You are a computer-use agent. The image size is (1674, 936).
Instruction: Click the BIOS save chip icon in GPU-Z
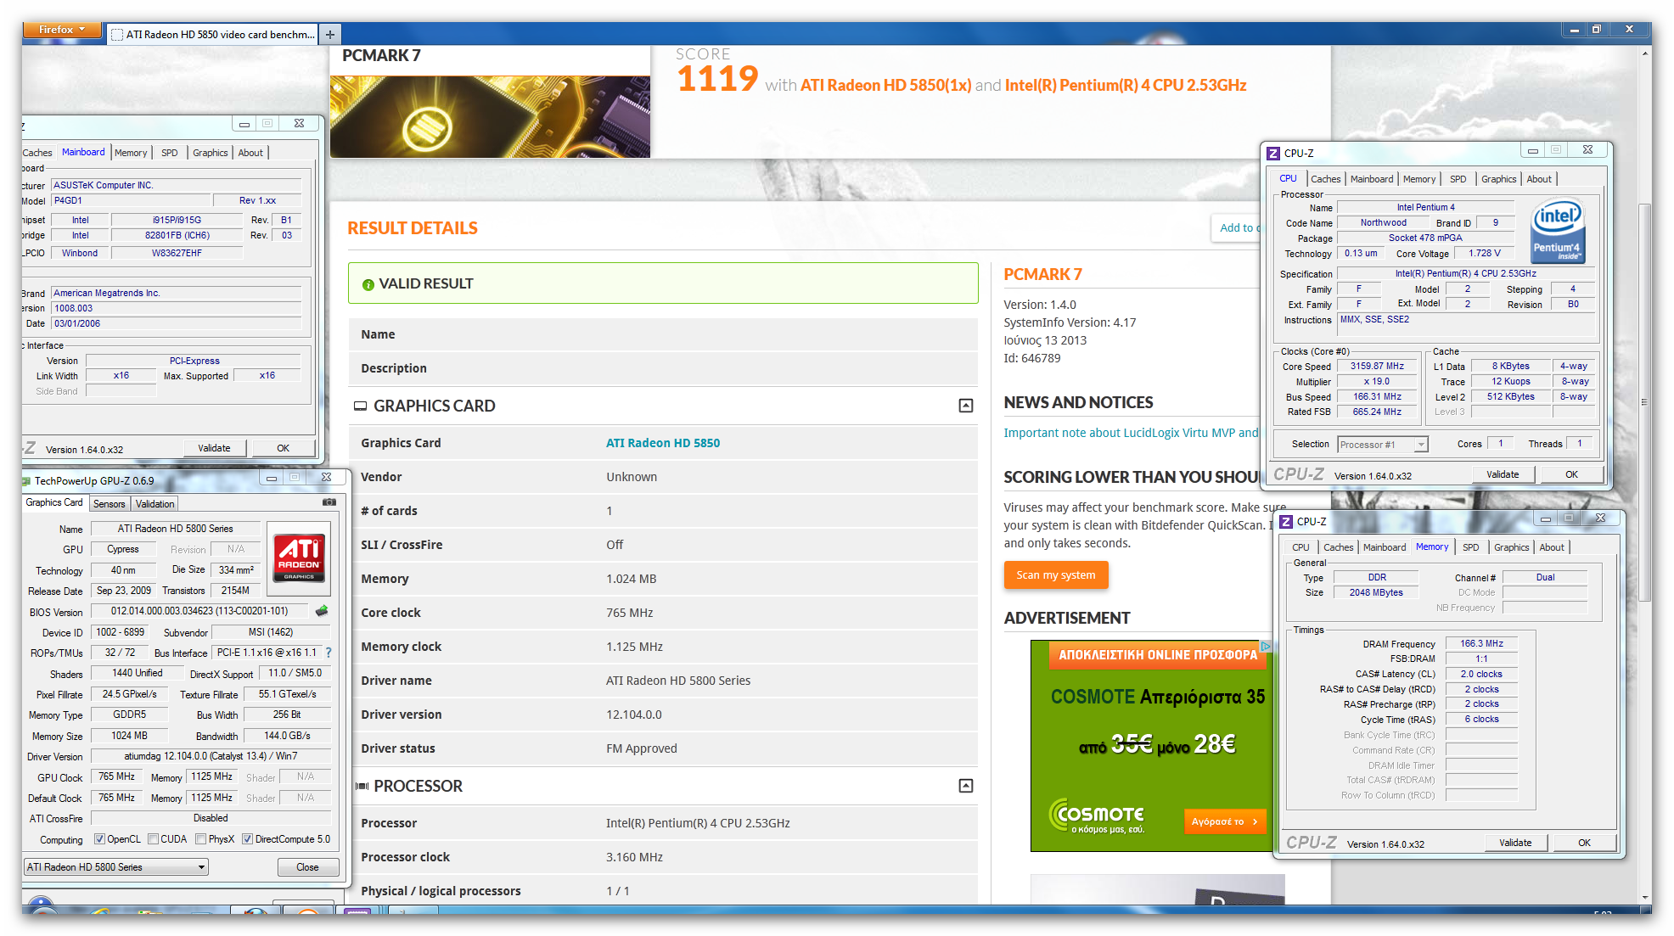tap(322, 610)
